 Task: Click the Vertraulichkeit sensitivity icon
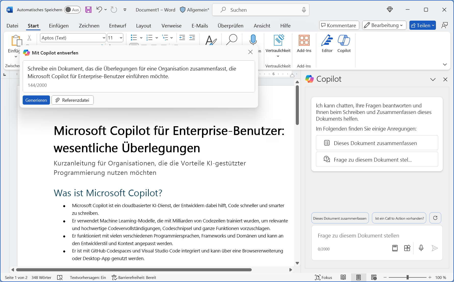(278, 40)
